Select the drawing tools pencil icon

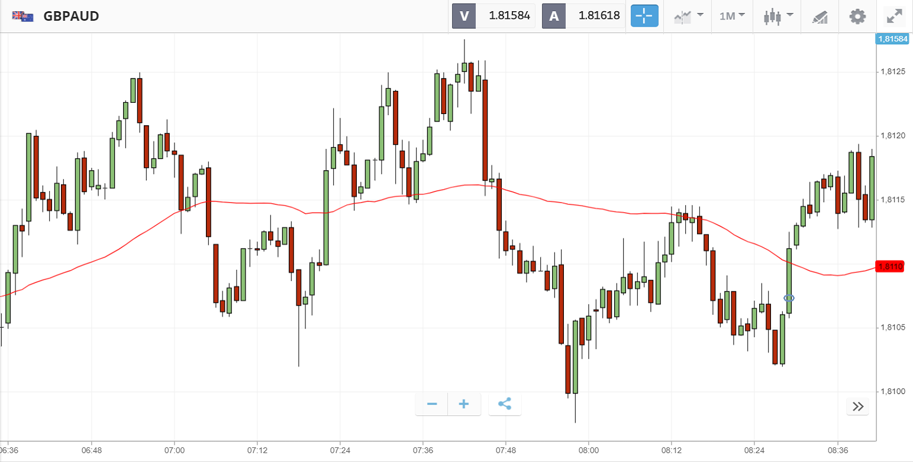[820, 17]
